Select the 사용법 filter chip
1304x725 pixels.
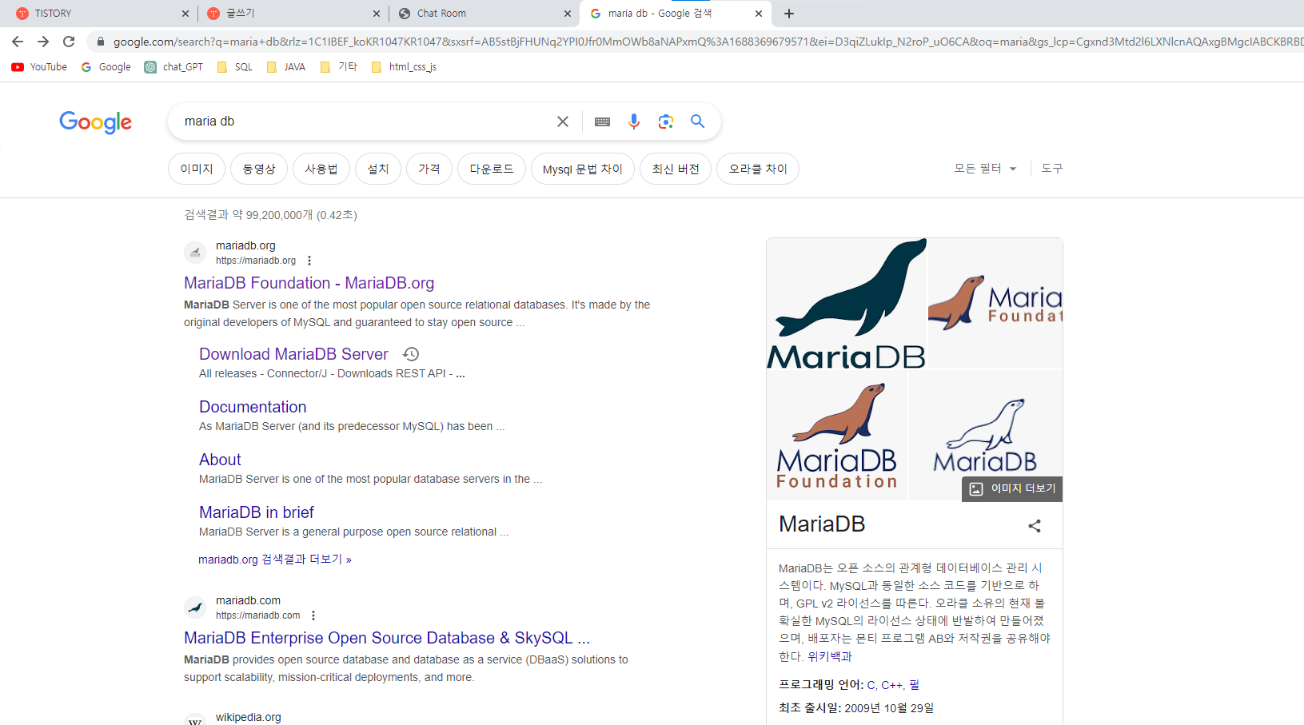321,169
